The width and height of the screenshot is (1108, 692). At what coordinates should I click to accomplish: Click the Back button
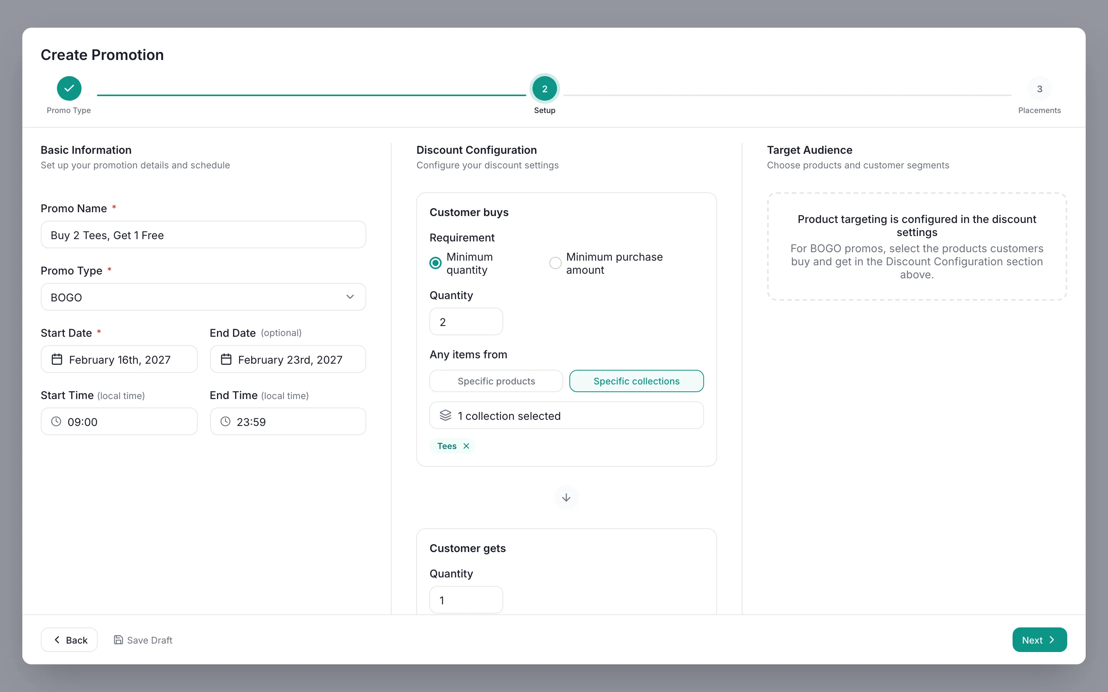click(x=69, y=640)
